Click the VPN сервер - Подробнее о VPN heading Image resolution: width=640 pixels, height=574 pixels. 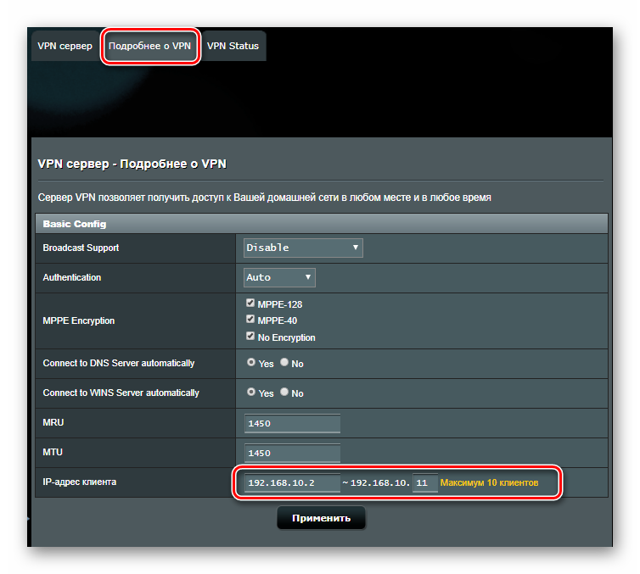coord(132,164)
